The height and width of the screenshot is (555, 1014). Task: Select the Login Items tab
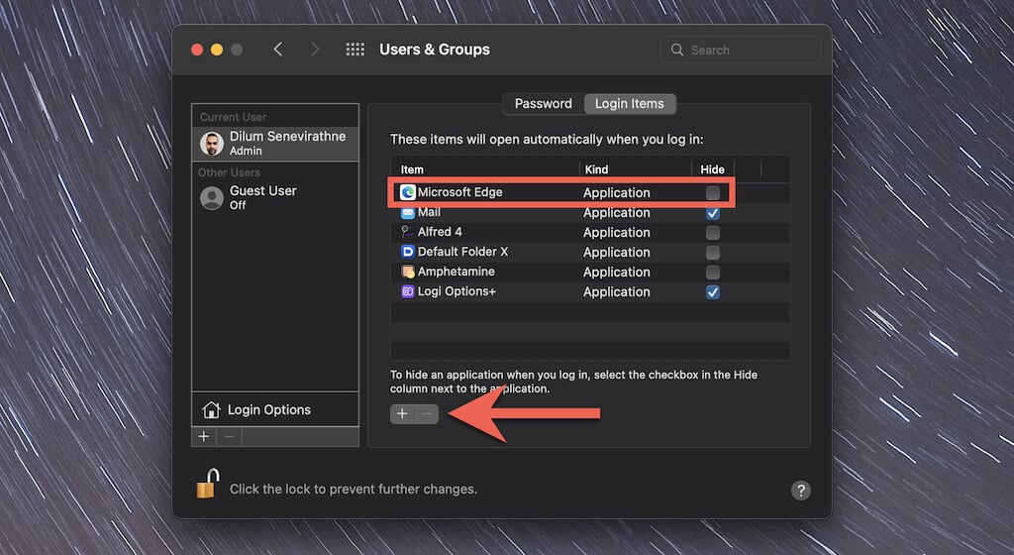coord(629,103)
